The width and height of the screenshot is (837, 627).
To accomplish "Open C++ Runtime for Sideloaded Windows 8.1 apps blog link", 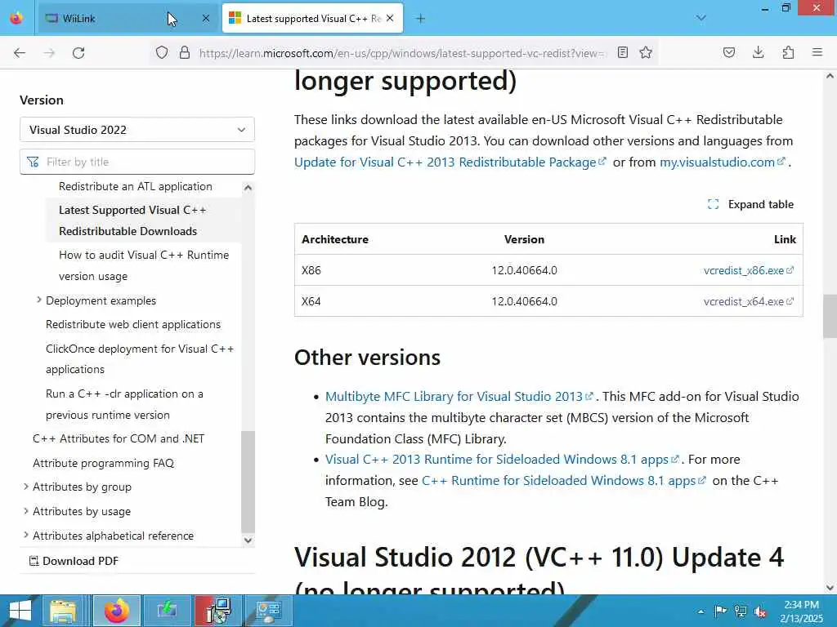I will [564, 480].
